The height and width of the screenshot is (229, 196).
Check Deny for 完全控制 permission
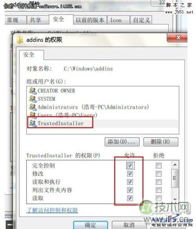pos(158,166)
